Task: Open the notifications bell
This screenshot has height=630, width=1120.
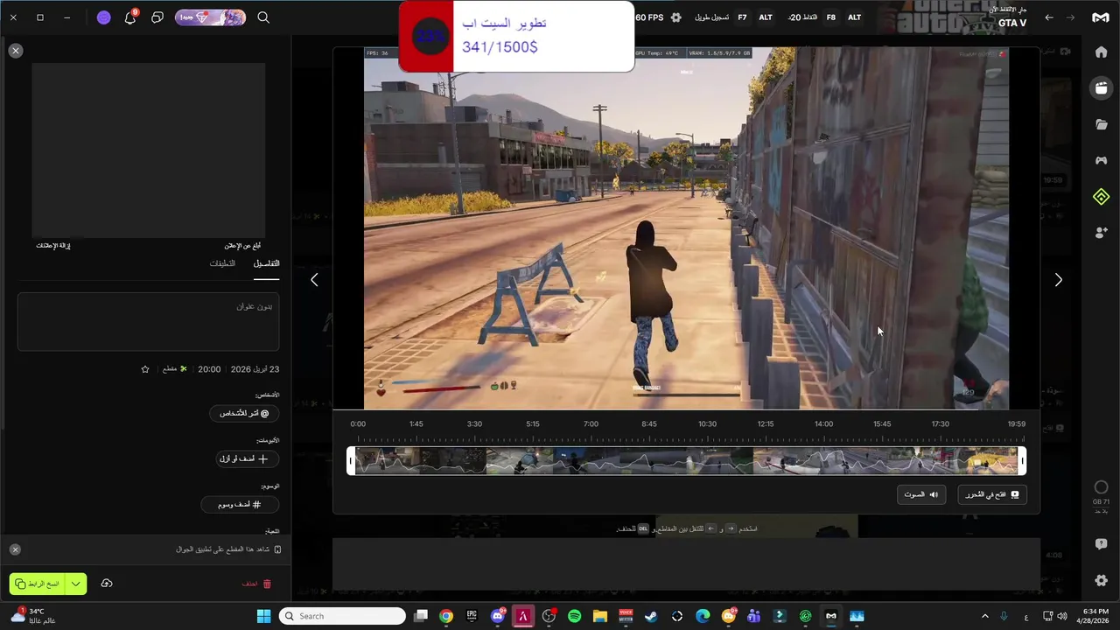Action: click(x=130, y=17)
